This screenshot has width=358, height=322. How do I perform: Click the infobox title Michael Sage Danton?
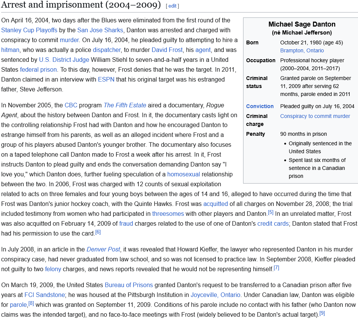(x=302, y=24)
